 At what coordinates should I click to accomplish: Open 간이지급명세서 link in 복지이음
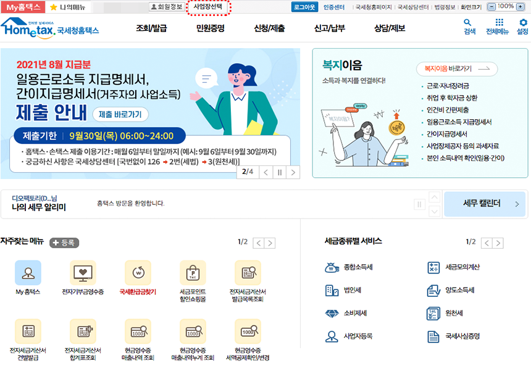(x=446, y=134)
